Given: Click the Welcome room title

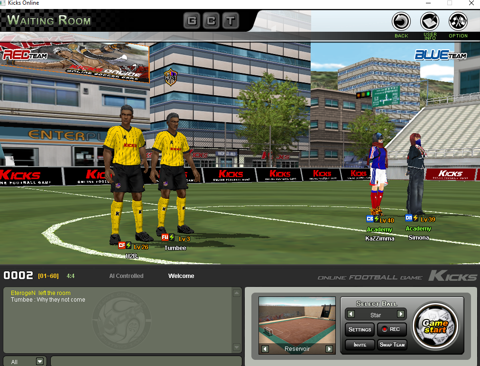Looking at the screenshot, I should click(x=181, y=276).
